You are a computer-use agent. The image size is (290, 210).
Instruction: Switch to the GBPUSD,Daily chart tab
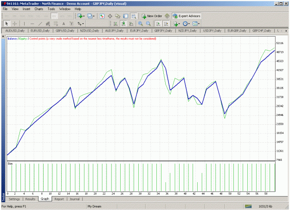(x=65, y=31)
